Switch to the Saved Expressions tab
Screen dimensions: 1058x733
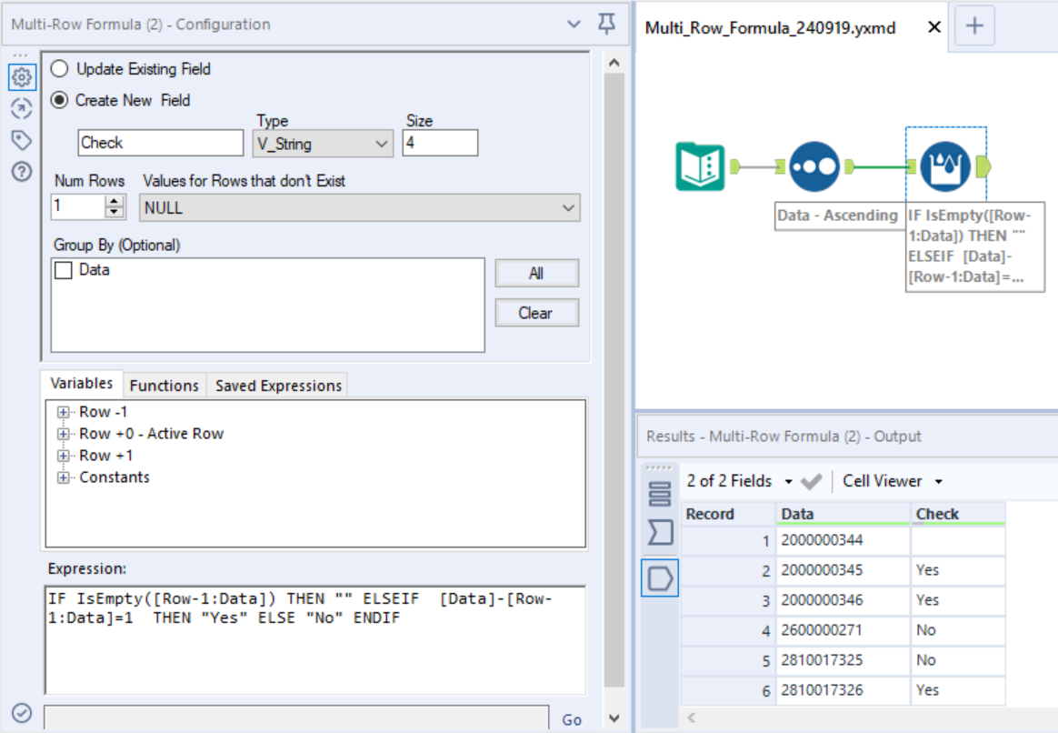276,385
